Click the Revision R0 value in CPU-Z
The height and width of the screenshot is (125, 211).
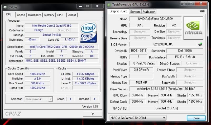(x=92, y=56)
